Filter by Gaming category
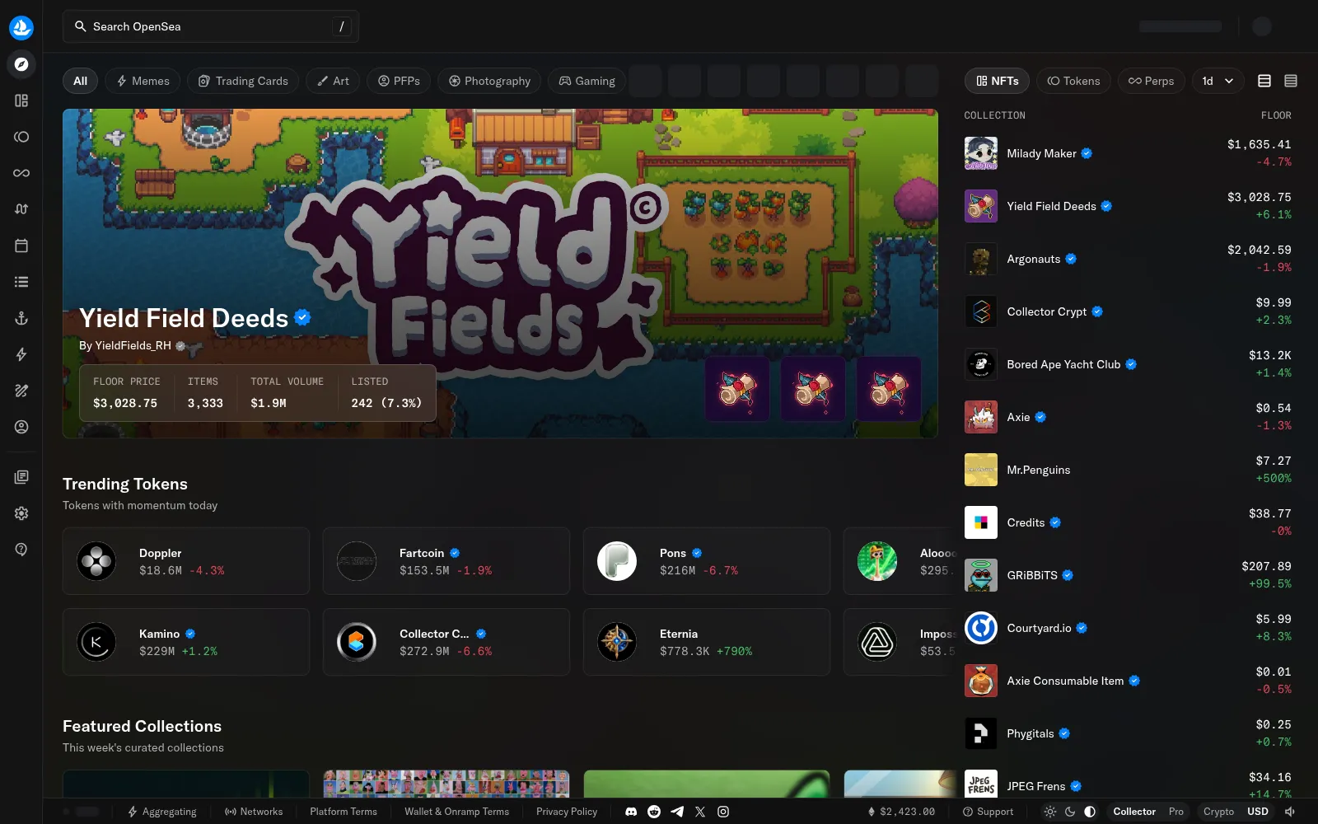 point(587,81)
